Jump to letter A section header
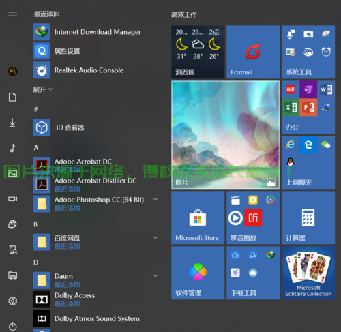The image size is (341, 332). point(36,148)
